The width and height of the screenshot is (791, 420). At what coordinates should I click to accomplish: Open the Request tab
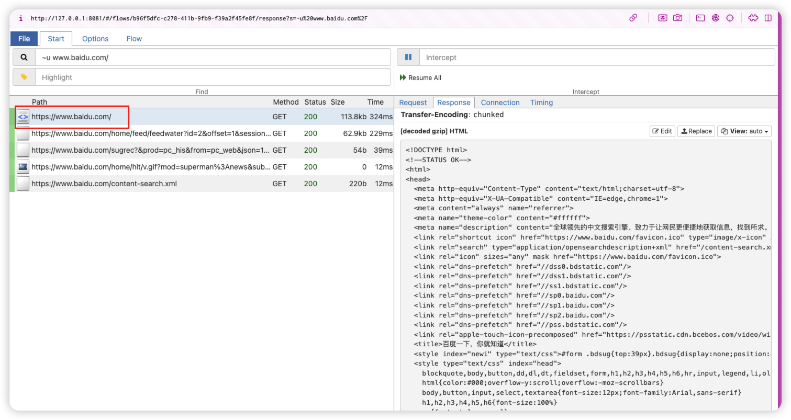[x=413, y=103]
